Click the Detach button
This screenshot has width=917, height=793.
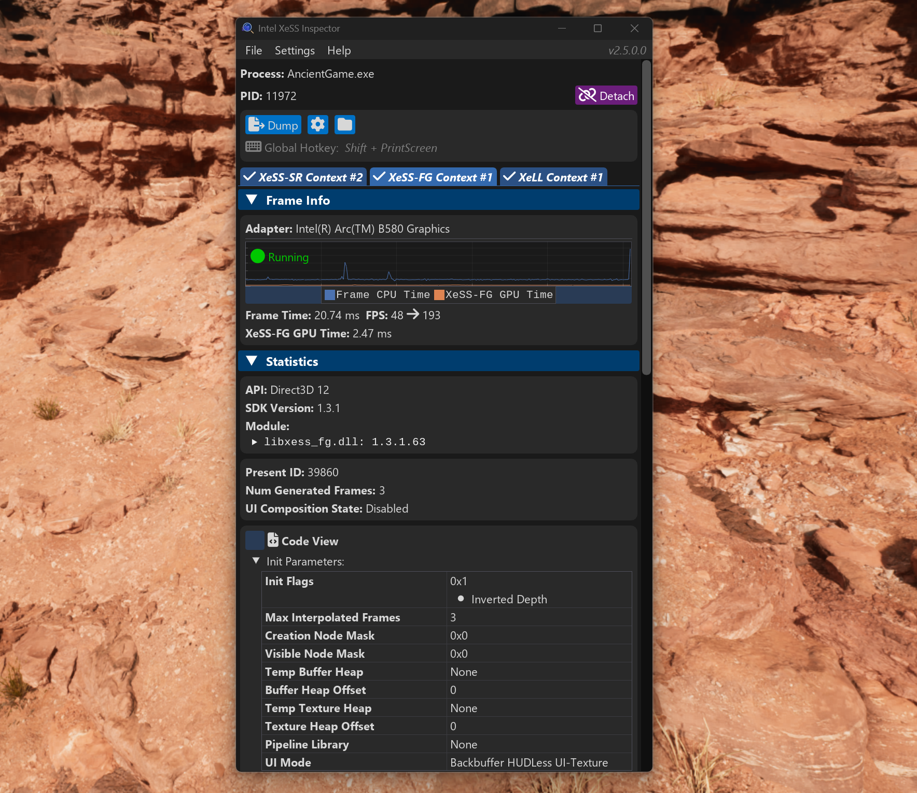[606, 95]
